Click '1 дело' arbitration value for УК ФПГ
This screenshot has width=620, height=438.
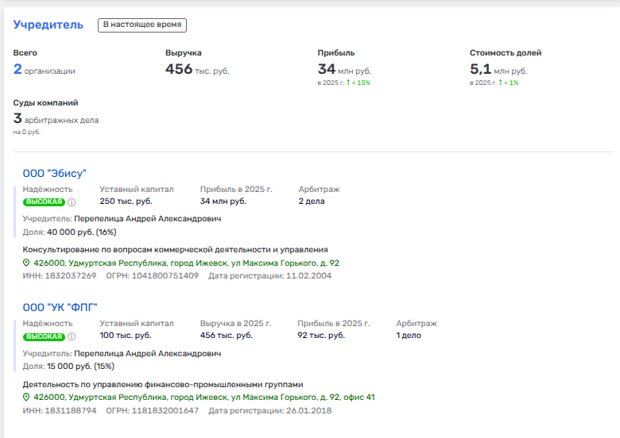click(409, 336)
